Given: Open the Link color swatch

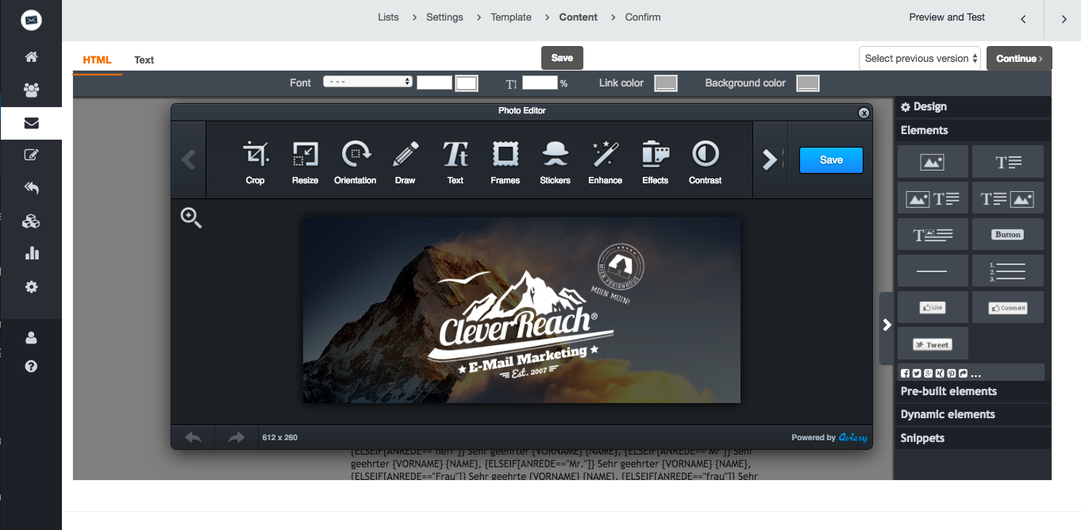Looking at the screenshot, I should pos(665,83).
